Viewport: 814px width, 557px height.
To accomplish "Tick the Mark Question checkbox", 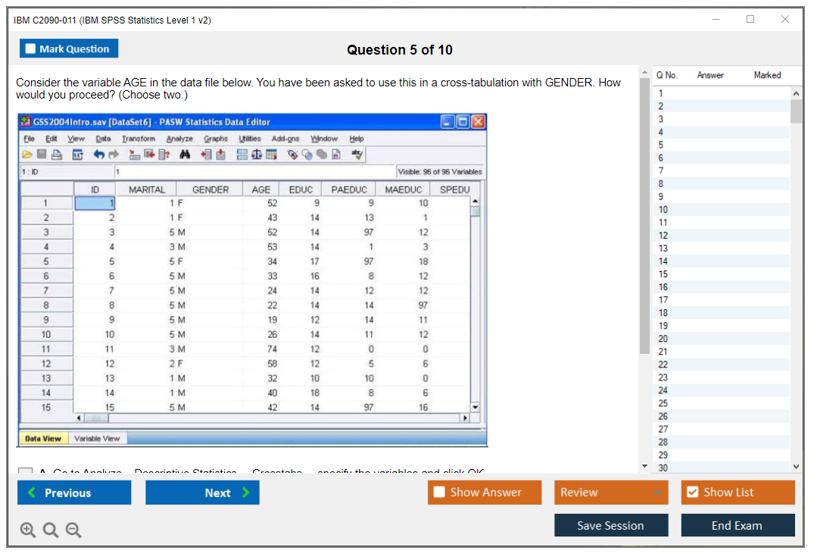I will click(31, 49).
